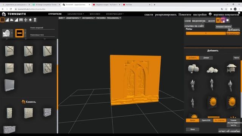The image size is (242, 136).
Task: Toggle the orange sides option button
Action: [220, 120]
